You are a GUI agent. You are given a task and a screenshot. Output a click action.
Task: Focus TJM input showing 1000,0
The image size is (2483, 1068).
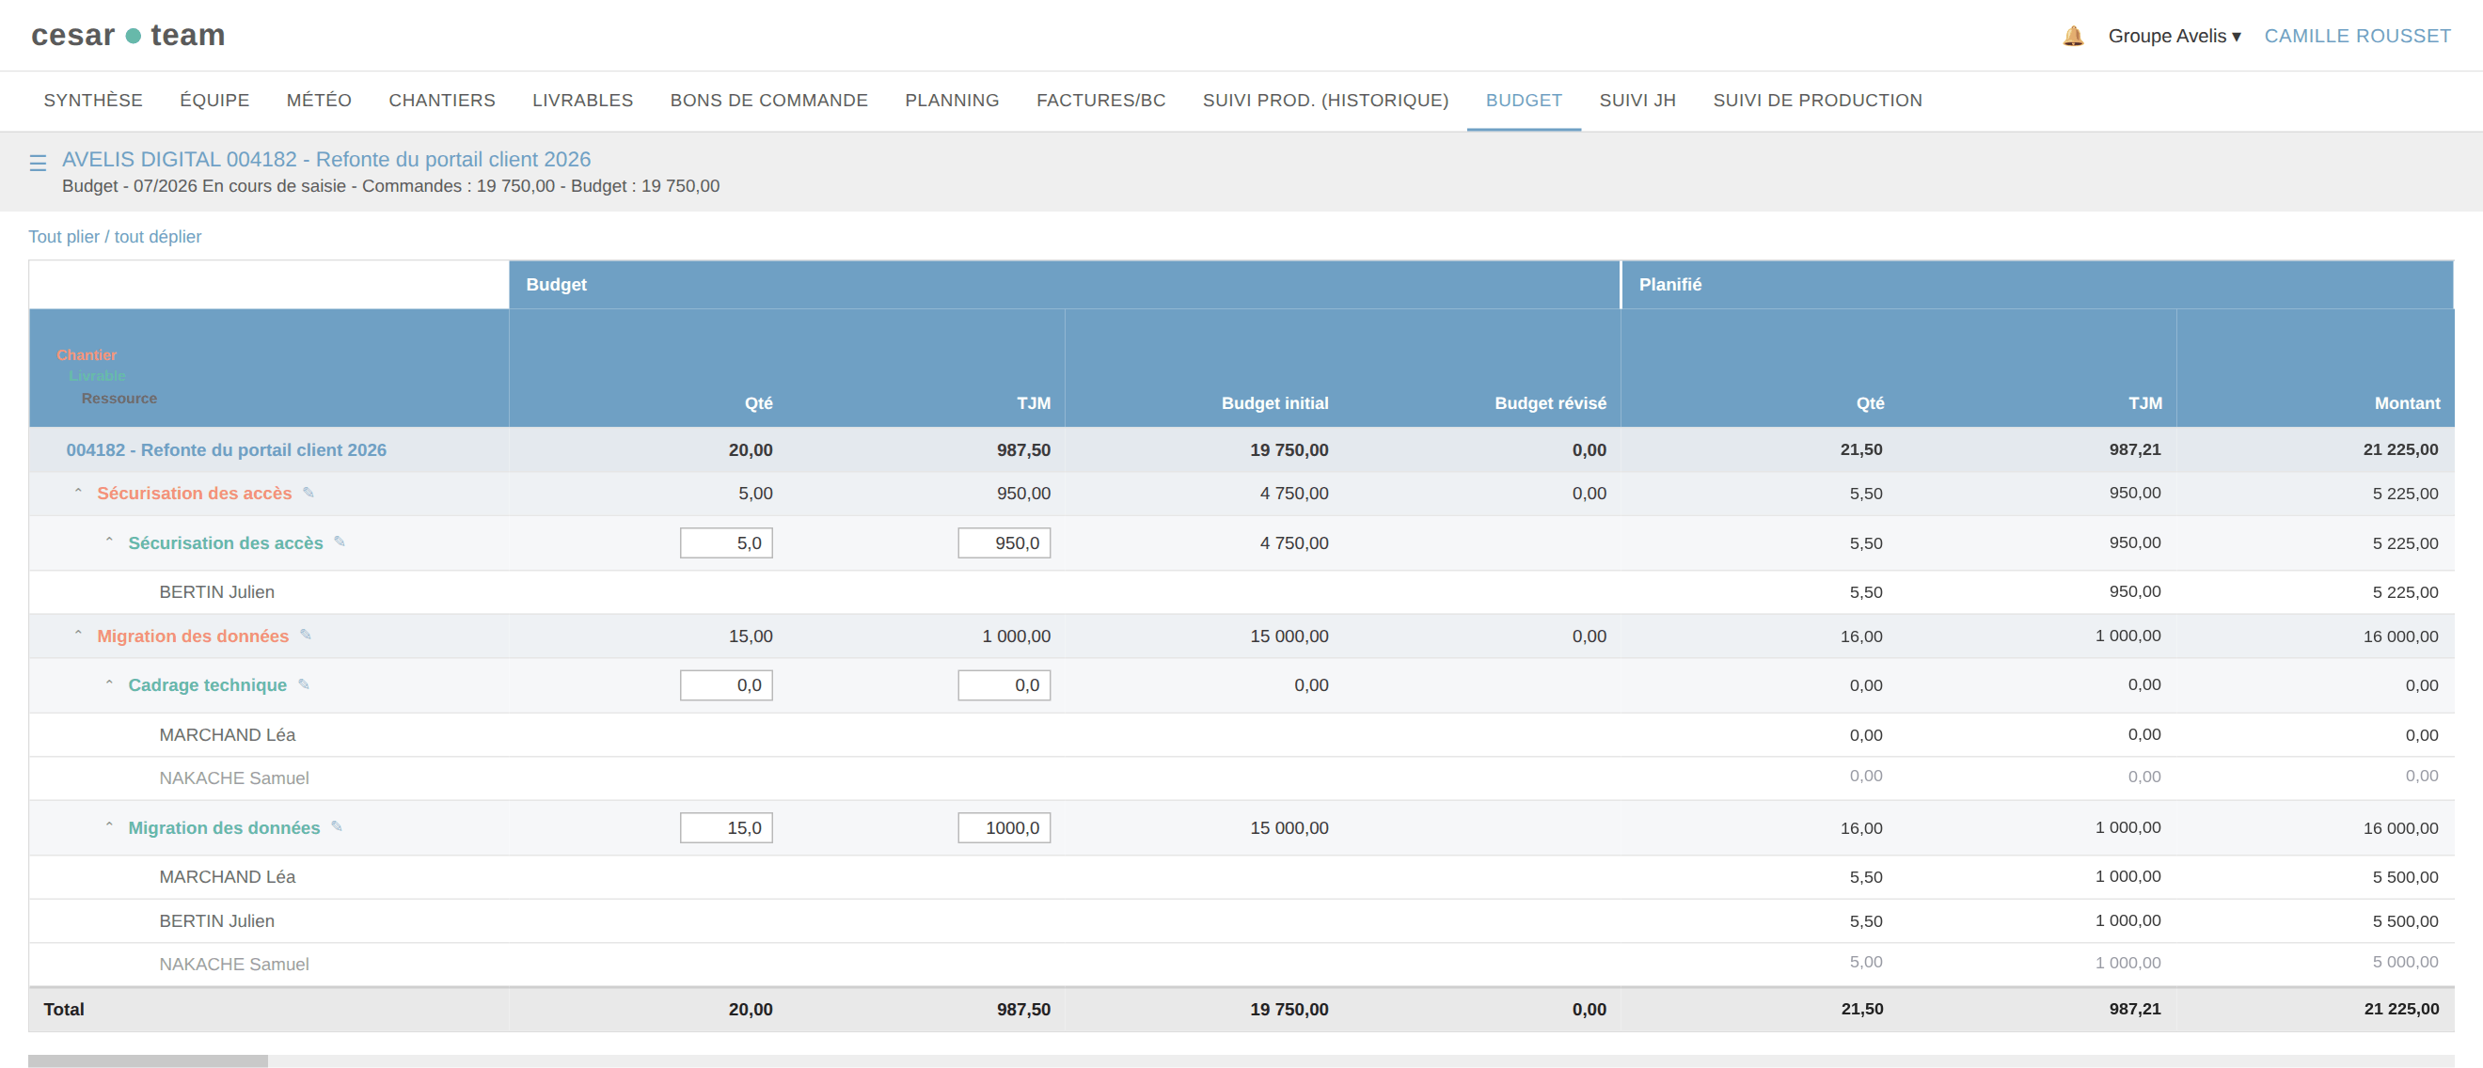[x=1004, y=828]
